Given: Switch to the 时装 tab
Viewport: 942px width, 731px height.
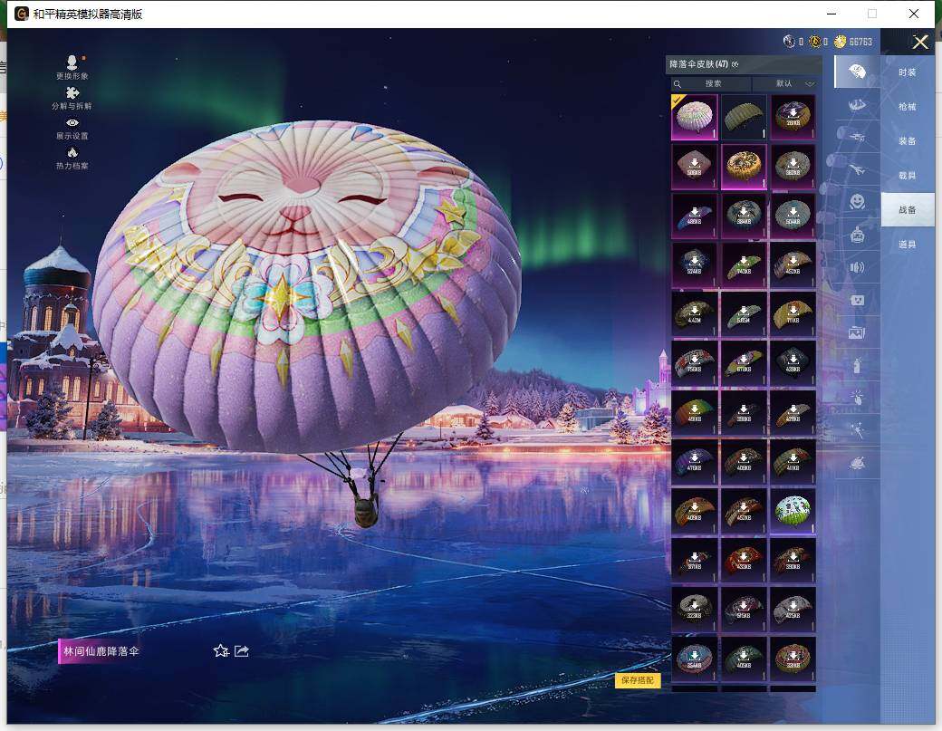Looking at the screenshot, I should [907, 72].
